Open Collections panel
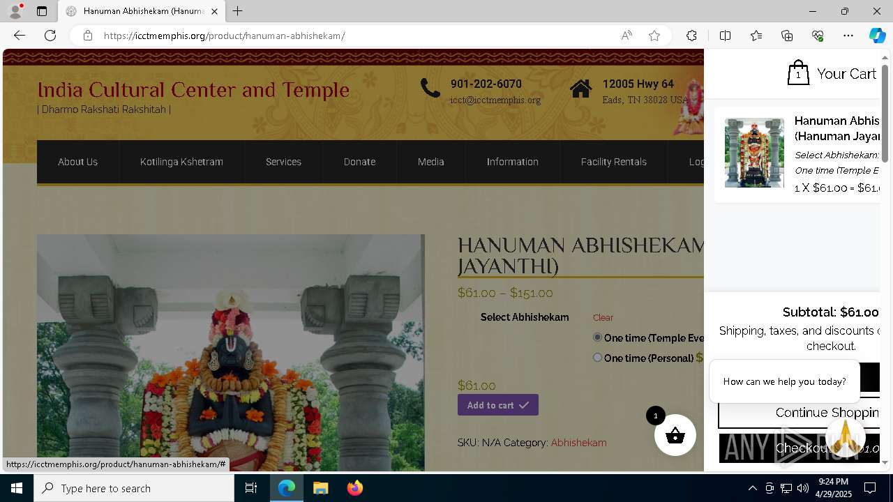 (787, 36)
